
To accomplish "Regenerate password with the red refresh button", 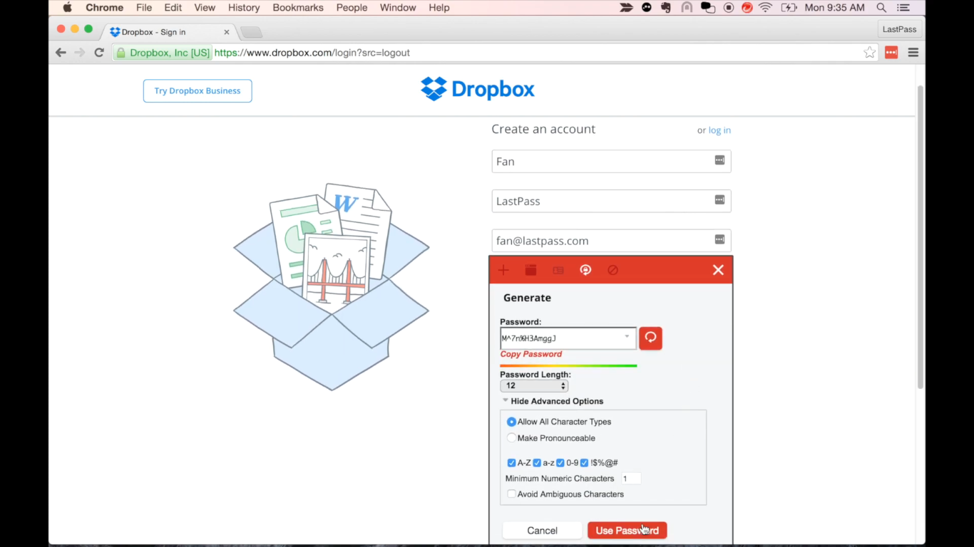I will (x=650, y=338).
